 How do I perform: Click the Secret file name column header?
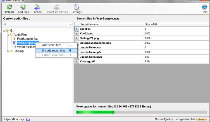click(111, 24)
